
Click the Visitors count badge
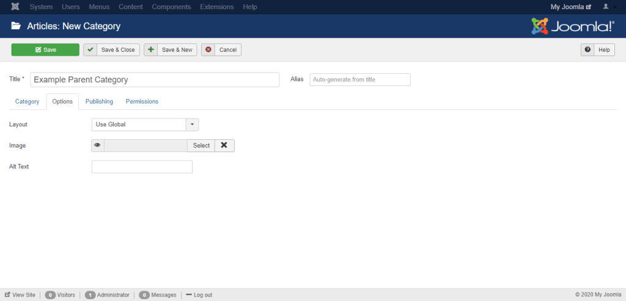click(50, 295)
